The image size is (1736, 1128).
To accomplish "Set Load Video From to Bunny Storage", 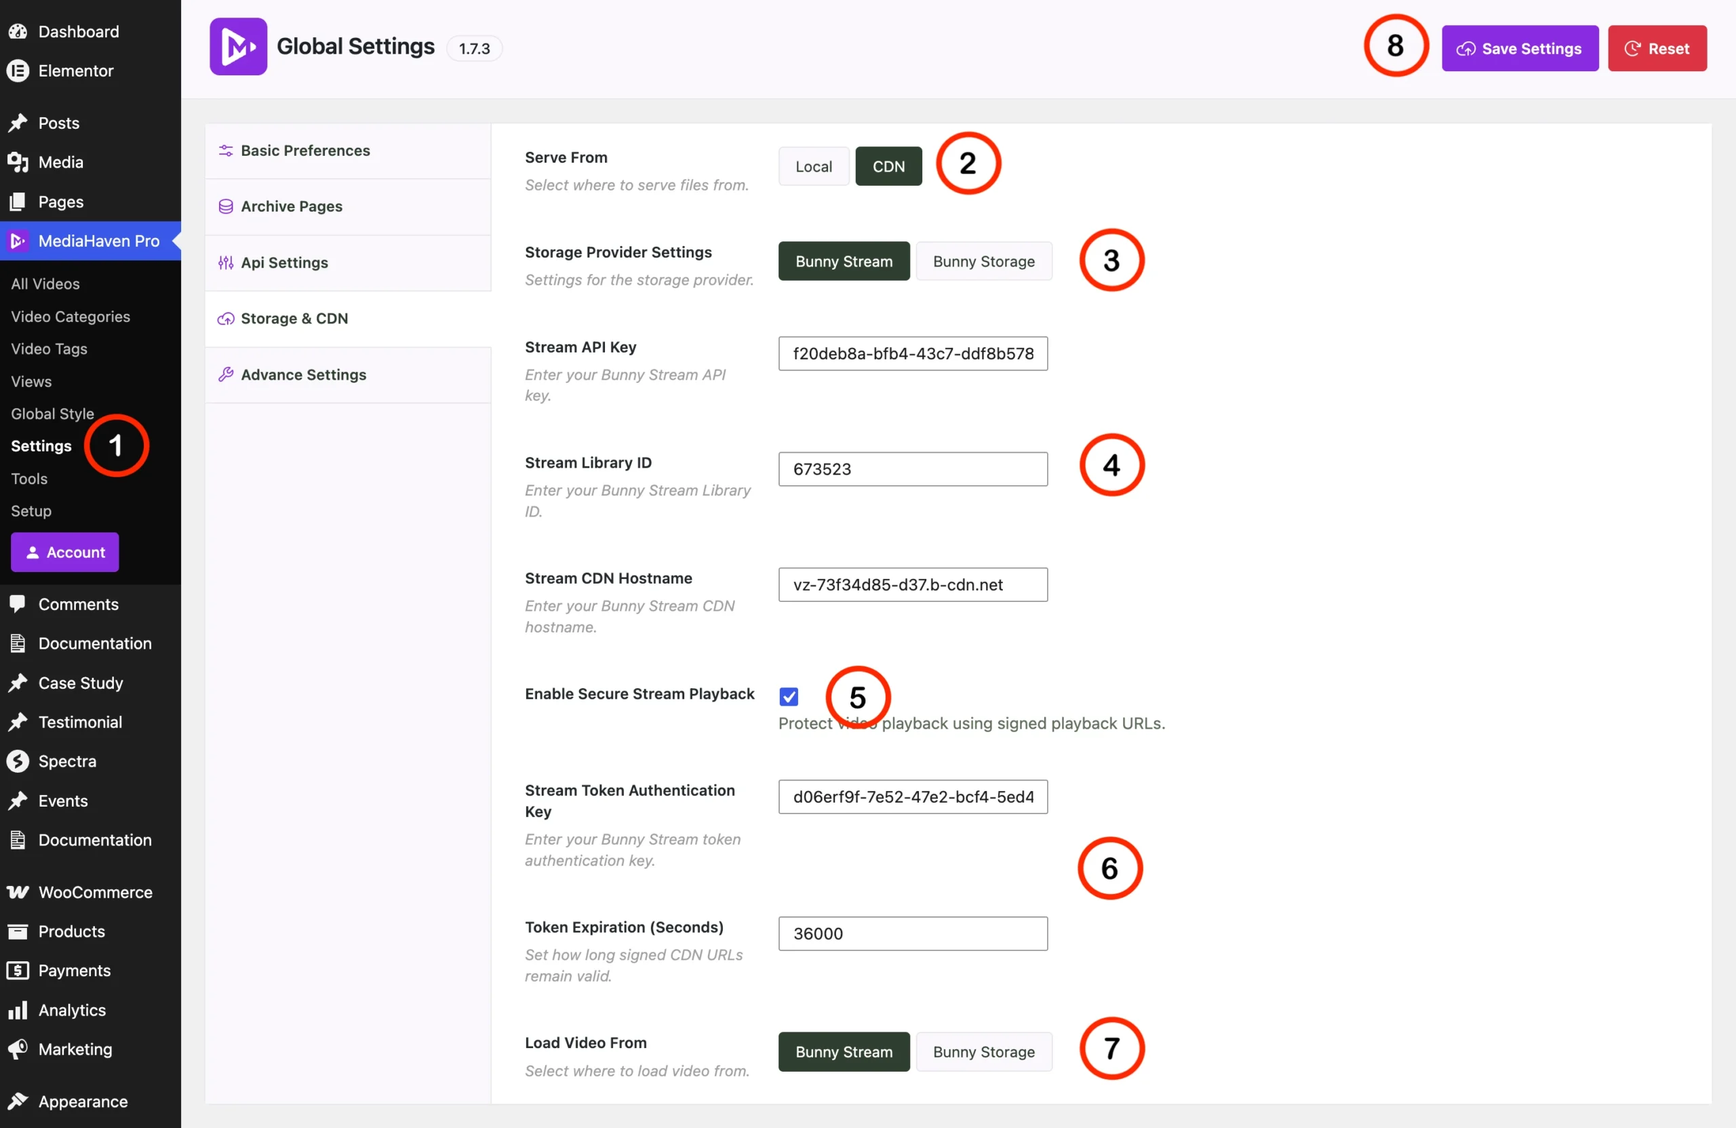I will point(983,1051).
